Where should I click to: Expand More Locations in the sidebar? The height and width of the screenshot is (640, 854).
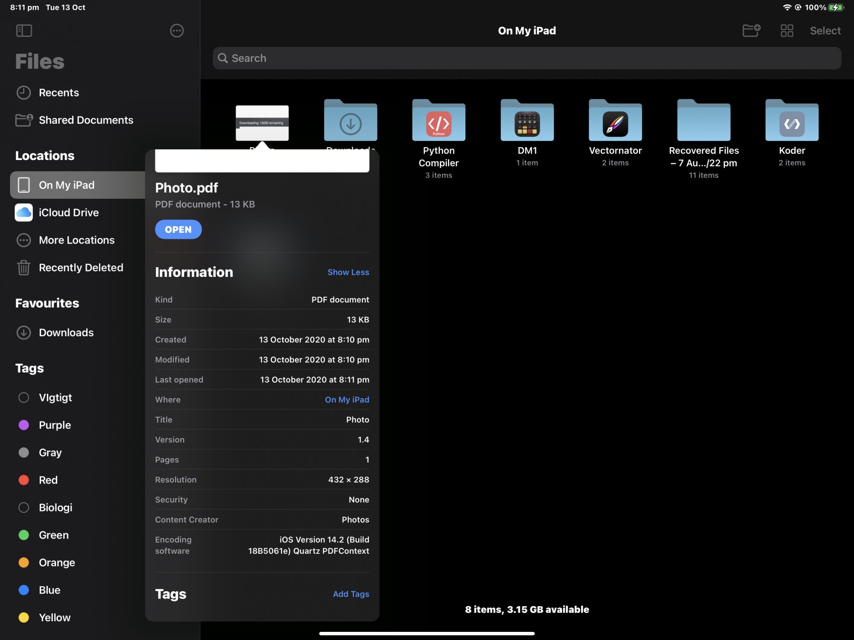point(76,240)
